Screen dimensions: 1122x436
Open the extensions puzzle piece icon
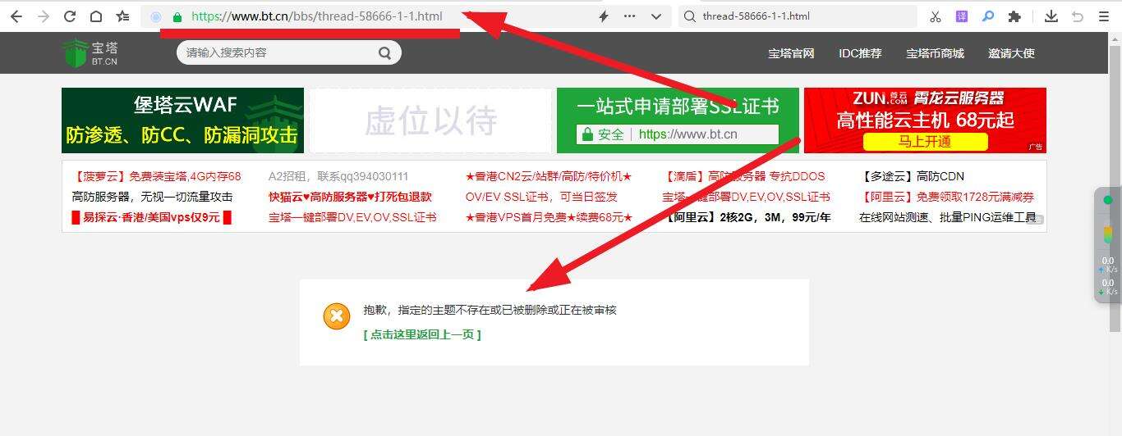[x=1014, y=16]
